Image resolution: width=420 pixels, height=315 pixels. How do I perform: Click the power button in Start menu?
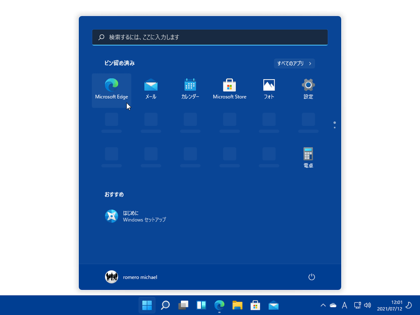(x=311, y=277)
